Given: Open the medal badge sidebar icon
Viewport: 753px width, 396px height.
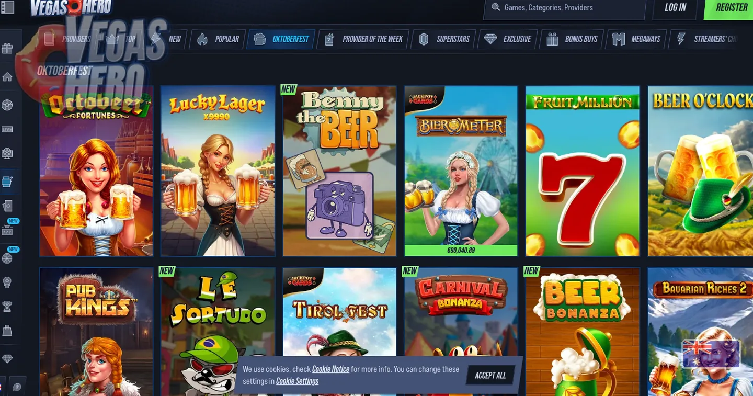Looking at the screenshot, I should click(x=7, y=282).
